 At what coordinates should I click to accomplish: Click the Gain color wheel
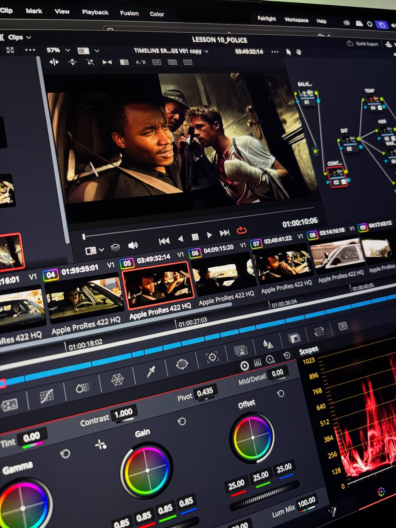pyautogui.click(x=147, y=471)
